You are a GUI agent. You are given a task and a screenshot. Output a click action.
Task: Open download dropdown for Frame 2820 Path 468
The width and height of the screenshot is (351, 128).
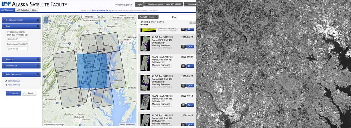[190, 105]
